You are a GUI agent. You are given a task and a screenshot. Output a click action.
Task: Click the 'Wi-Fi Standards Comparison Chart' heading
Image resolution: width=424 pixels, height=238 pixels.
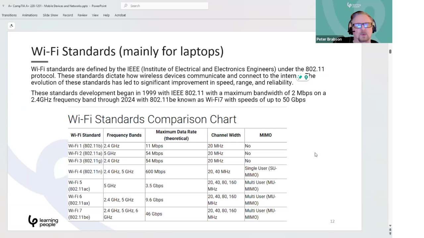[152, 119]
